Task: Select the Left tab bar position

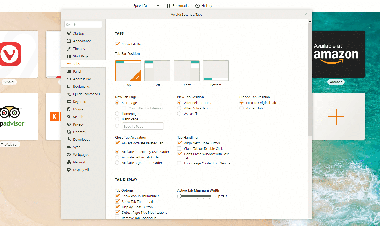Action: pos(157,70)
